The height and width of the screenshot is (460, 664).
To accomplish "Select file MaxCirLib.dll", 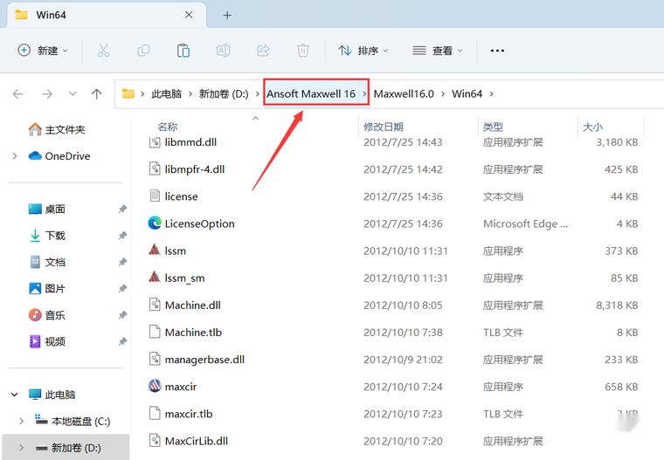I will [196, 441].
